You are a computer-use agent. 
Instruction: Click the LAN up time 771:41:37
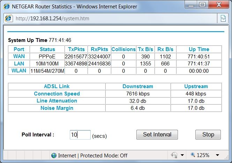(199, 64)
